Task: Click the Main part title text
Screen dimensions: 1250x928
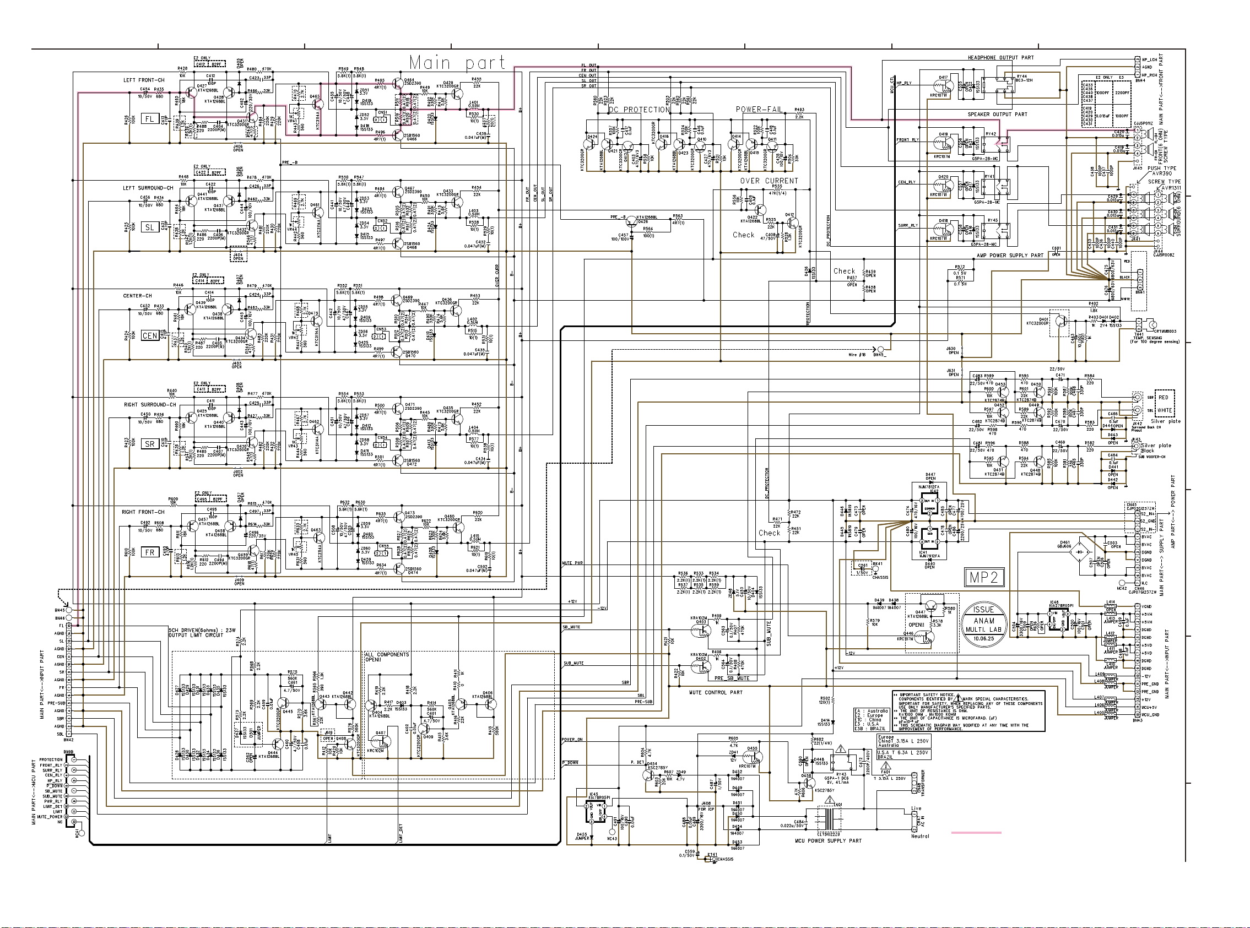Action: (457, 62)
